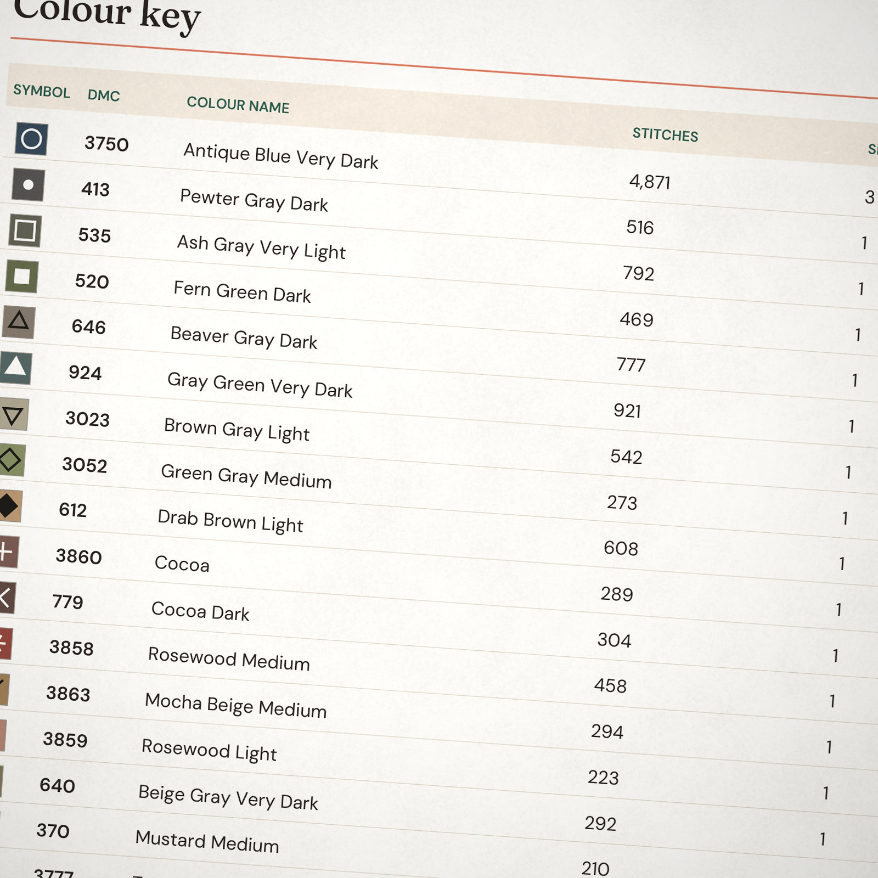Click the DMC code 3860
This screenshot has width=878, height=878.
pos(78,556)
